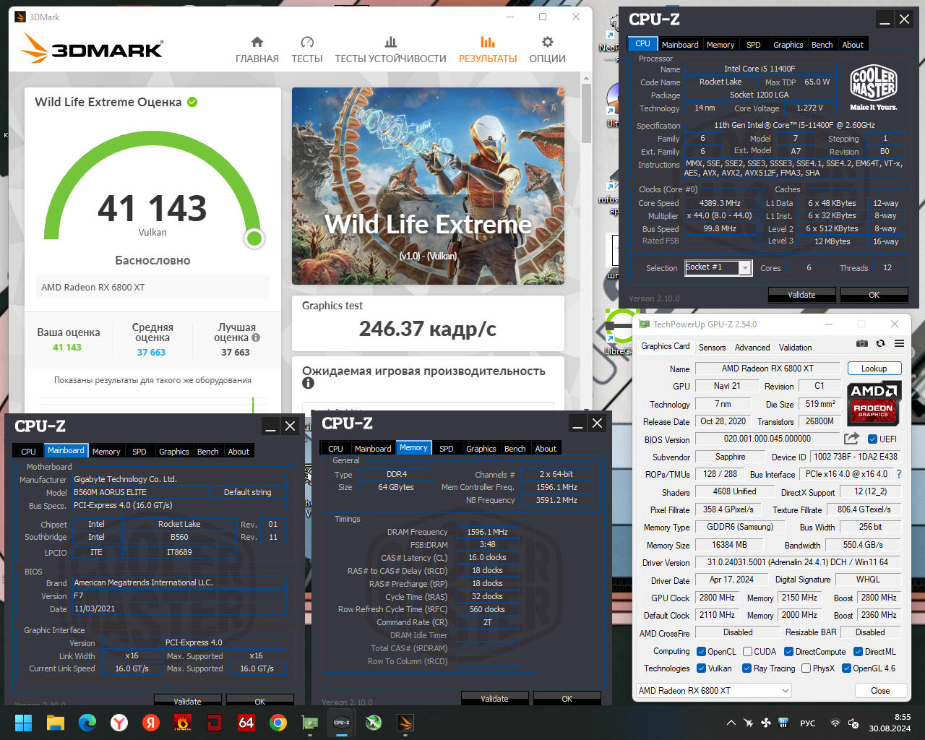Switch to 3DMark via taskbar icon

405,723
